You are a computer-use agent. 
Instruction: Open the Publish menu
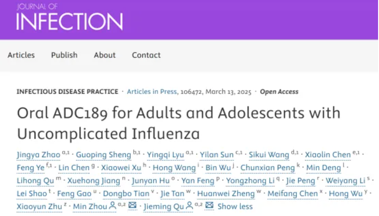tap(64, 55)
